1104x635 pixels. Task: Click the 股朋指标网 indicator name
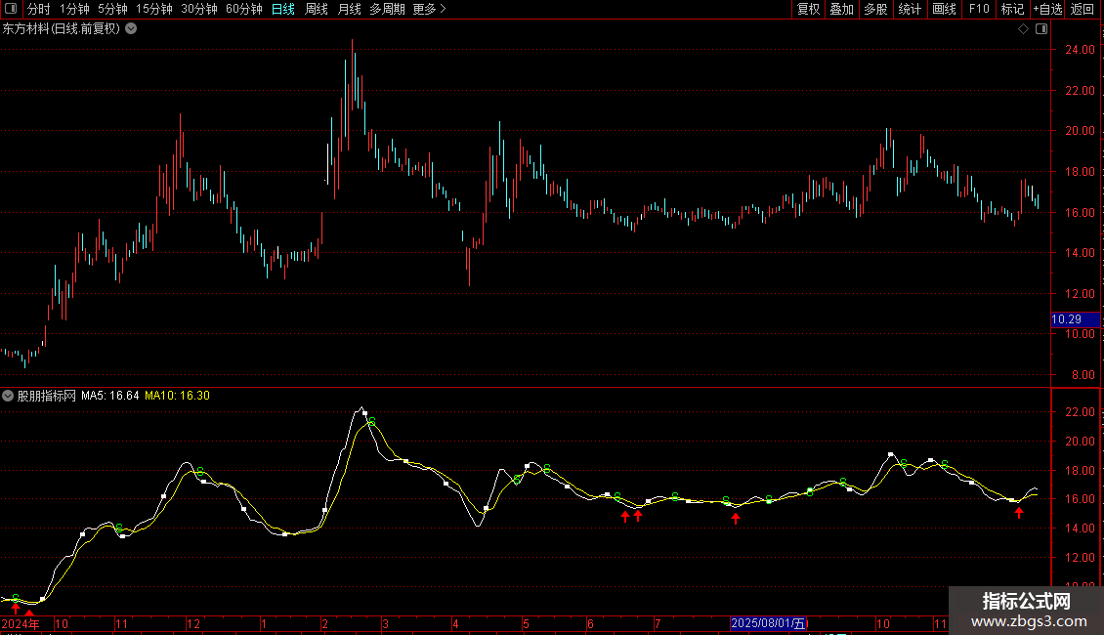tap(47, 396)
